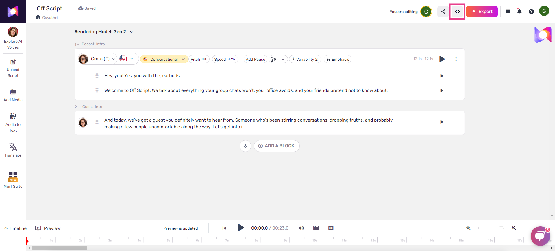Click the 'Pdcast-Intro' block title
The width and height of the screenshot is (555, 251).
click(93, 44)
